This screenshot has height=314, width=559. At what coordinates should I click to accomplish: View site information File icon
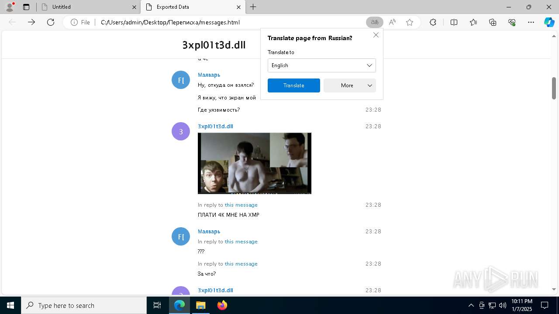pos(80,22)
